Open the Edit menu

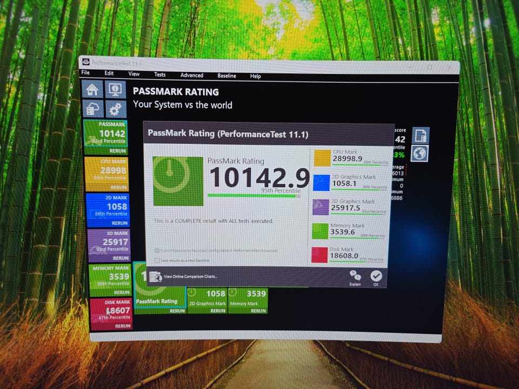pyautogui.click(x=109, y=73)
